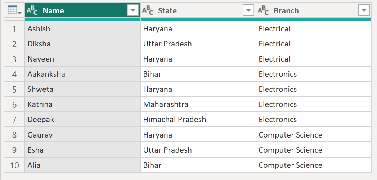The width and height of the screenshot is (377, 180).
Task: Select row number 10
Action: point(14,165)
